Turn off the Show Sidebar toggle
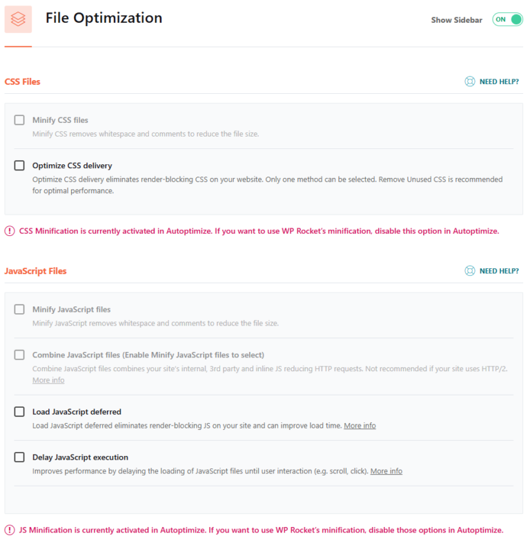This screenshot has height=543, width=530. coord(507,19)
